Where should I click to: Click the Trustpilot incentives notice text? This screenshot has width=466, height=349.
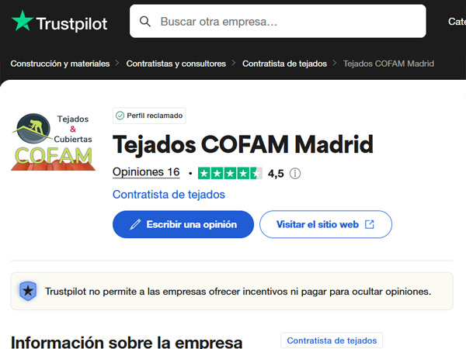[238, 292]
